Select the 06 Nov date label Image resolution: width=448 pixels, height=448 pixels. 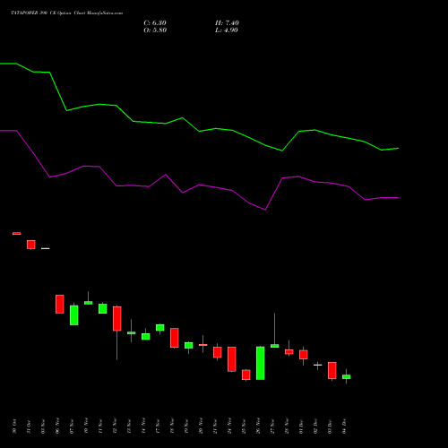[x=57, y=426]
